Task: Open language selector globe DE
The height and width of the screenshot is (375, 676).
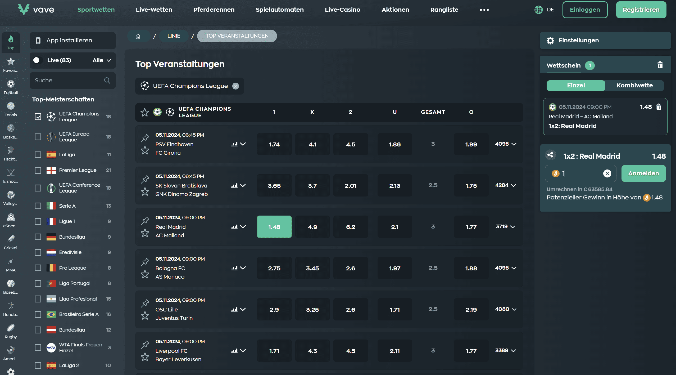Action: (544, 10)
